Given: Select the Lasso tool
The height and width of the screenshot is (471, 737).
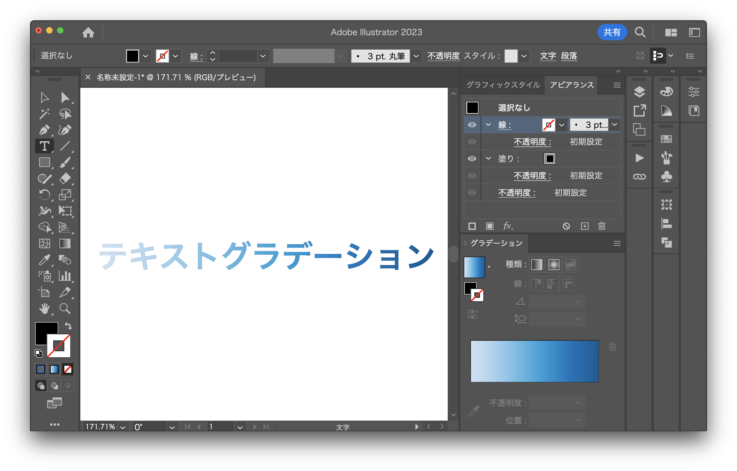Looking at the screenshot, I should pos(65,114).
